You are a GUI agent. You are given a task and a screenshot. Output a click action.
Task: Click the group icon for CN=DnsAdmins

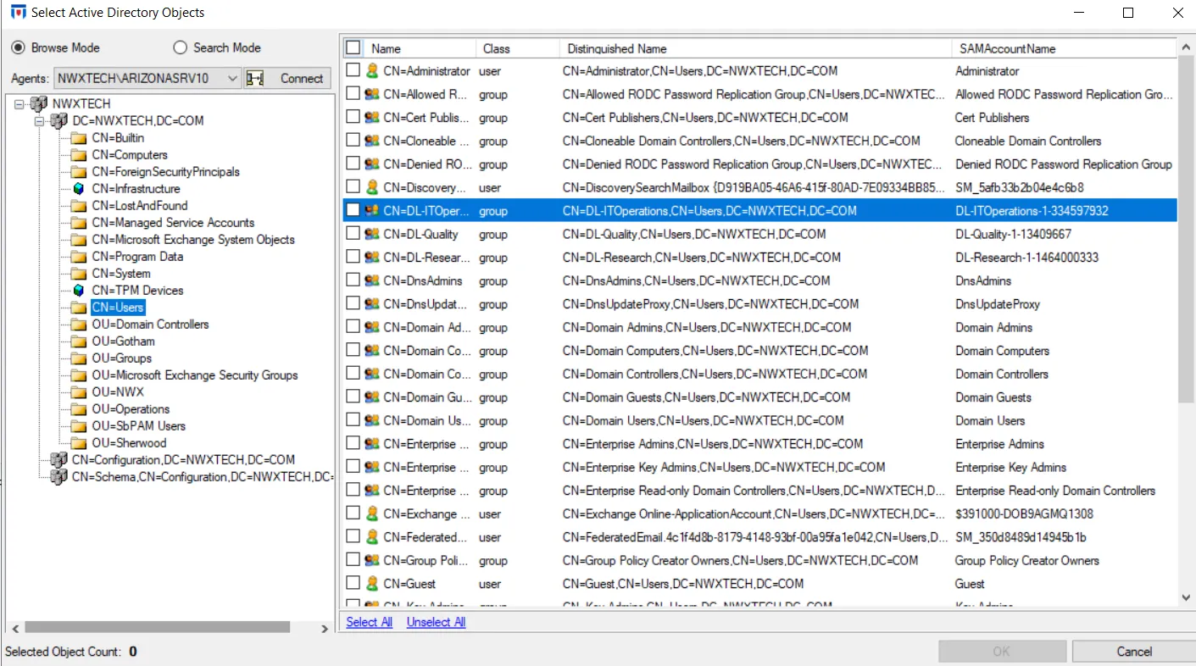[371, 280]
